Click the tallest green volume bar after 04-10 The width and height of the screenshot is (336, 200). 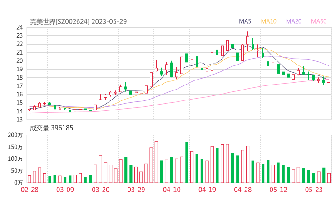pyautogui.click(x=187, y=162)
